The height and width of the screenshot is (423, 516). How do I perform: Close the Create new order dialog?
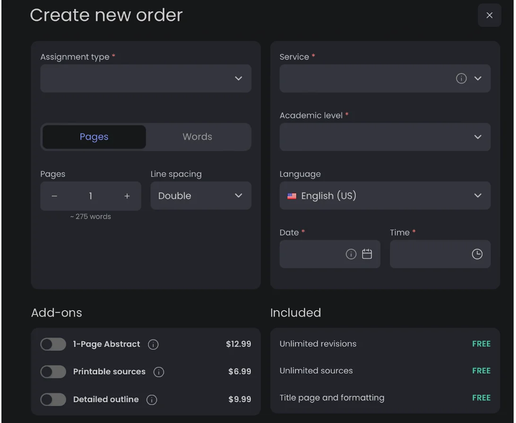490,15
